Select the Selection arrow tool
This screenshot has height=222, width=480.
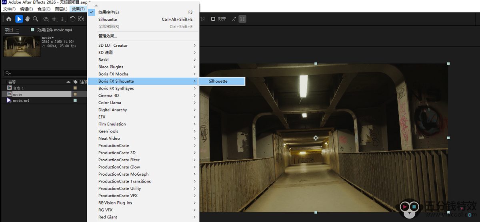(x=19, y=19)
